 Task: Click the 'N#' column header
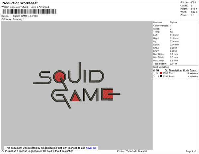pos(158,70)
